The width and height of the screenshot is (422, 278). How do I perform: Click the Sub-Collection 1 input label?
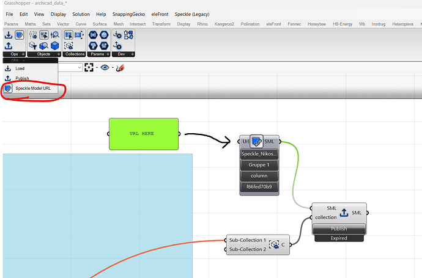(247, 240)
